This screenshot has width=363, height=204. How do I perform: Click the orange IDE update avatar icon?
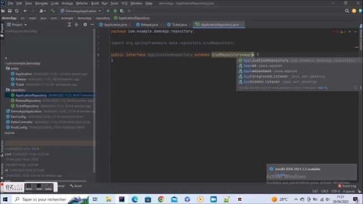pyautogui.click(x=354, y=11)
